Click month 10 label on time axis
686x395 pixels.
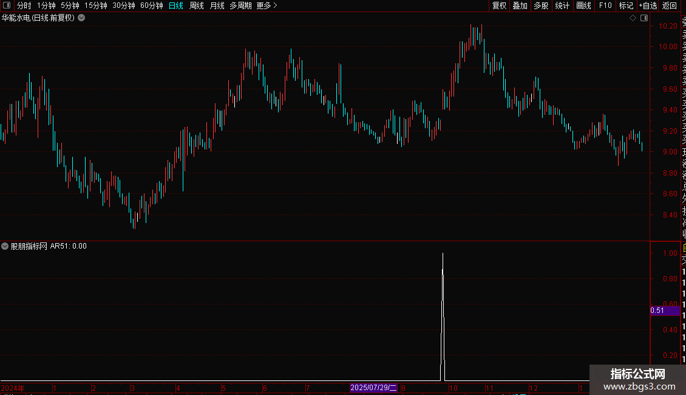[453, 388]
